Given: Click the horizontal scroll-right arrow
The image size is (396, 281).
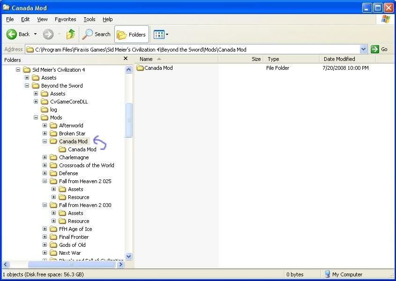Looking at the screenshot, I should 121,264.
